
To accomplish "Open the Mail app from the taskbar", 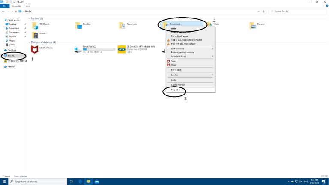I will [x=97, y=182].
